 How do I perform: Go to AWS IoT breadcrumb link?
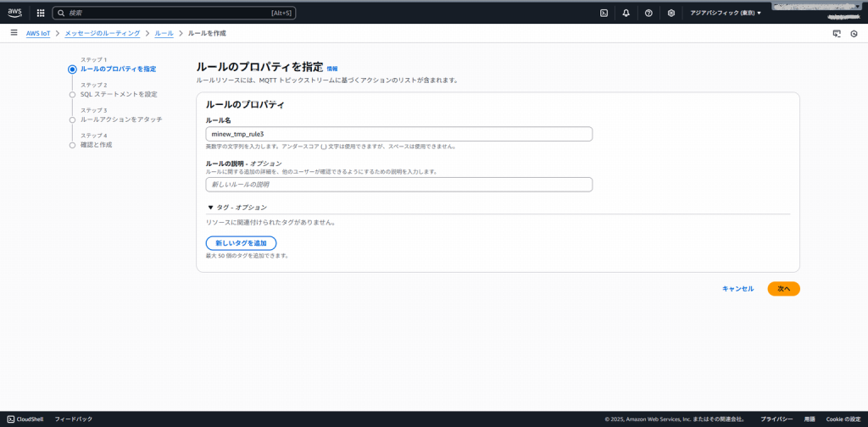(38, 33)
